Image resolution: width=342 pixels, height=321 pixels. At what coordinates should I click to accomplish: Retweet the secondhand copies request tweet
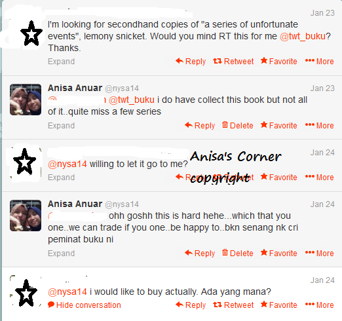[233, 62]
